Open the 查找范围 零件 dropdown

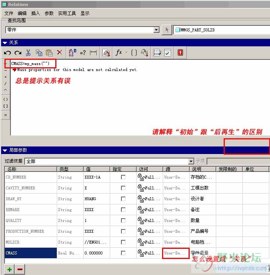156,30
